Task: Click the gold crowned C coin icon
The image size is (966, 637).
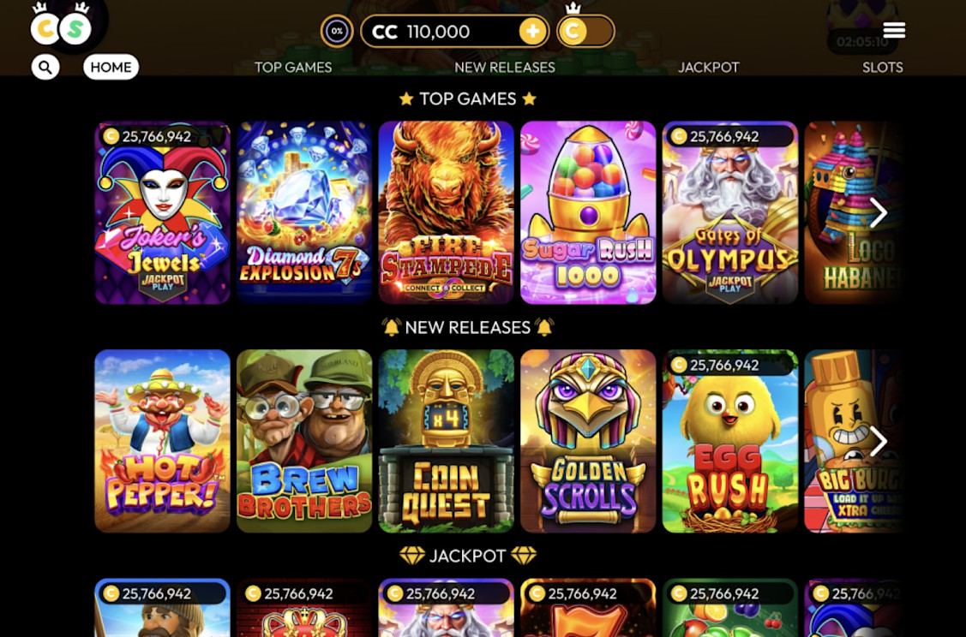Action: [x=573, y=31]
